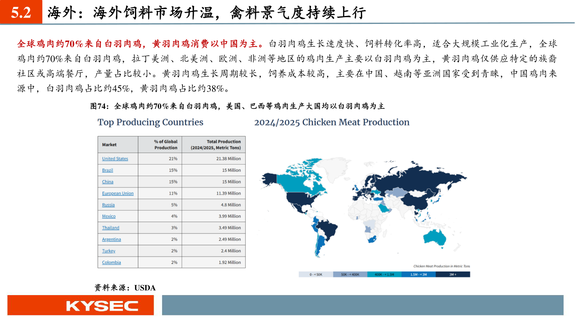Click the "3%" cell for Thailand
Image resolution: width=575 pixels, height=323 pixels.
click(x=160, y=228)
